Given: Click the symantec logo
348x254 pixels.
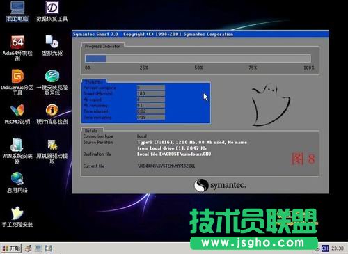Looking at the screenshot, I should (x=220, y=185).
